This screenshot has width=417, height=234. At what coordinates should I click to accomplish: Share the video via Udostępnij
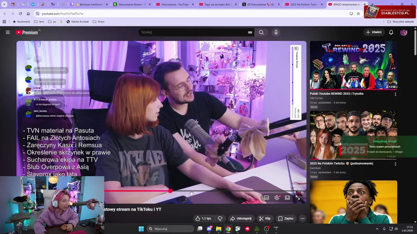coord(241,218)
